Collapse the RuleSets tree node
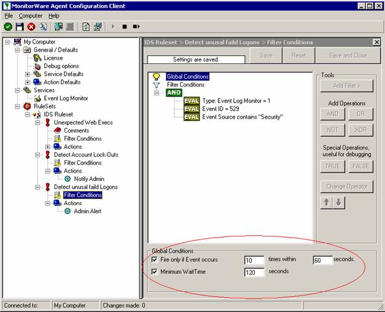 click(x=17, y=107)
